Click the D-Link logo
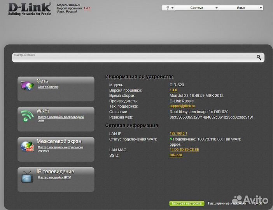The width and height of the screenshot is (273, 210). pos(30,9)
